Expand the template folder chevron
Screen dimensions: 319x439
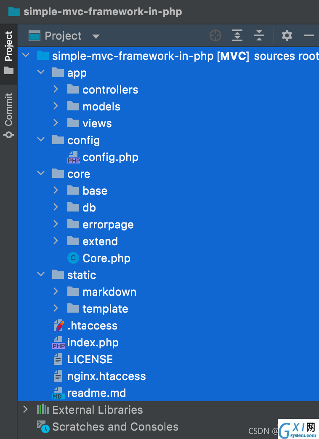coord(56,308)
